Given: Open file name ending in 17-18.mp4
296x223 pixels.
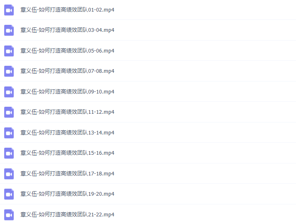Looking at the screenshot, I should click(67, 174).
